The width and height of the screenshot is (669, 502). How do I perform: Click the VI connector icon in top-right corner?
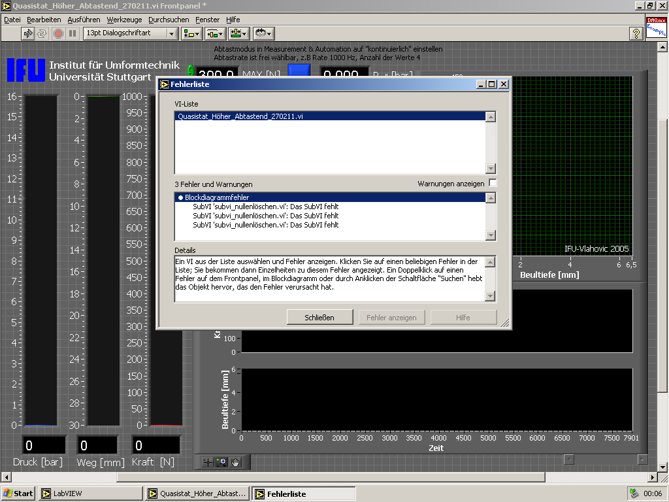pos(656,28)
